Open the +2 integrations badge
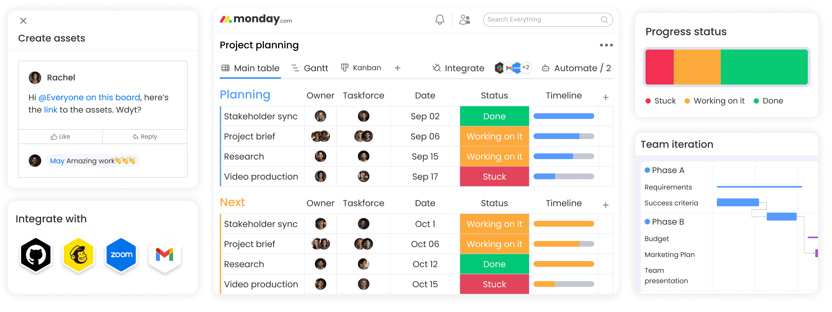 tap(526, 68)
